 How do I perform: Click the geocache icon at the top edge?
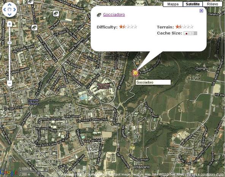tap(30, 2)
